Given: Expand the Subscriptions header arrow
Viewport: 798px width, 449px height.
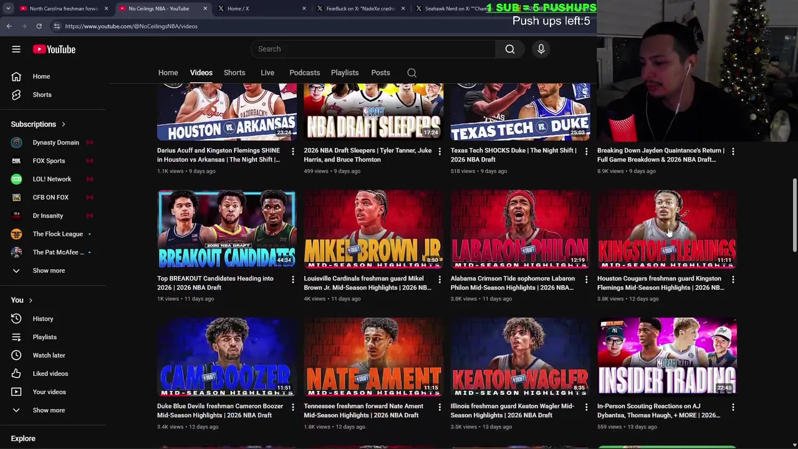Looking at the screenshot, I should (63, 124).
